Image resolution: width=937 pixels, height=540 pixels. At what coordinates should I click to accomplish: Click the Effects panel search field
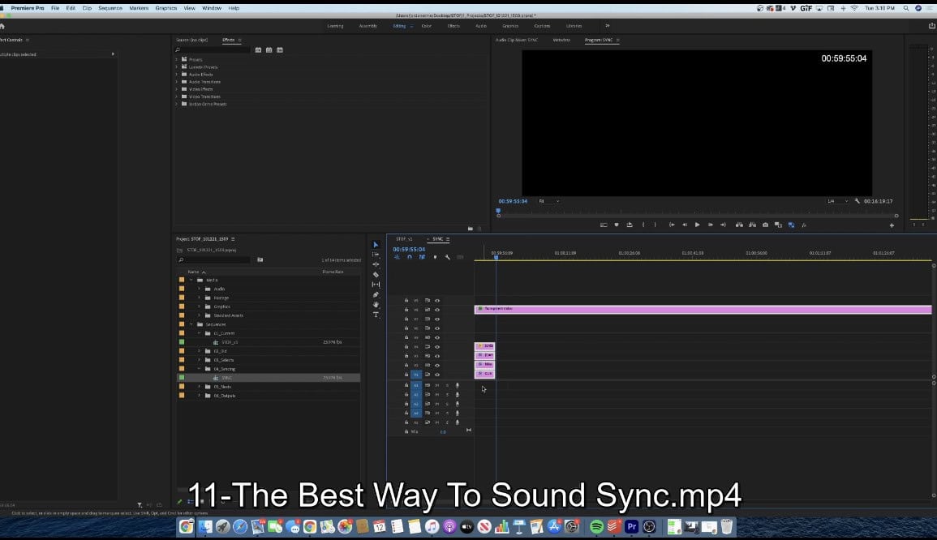(x=213, y=50)
